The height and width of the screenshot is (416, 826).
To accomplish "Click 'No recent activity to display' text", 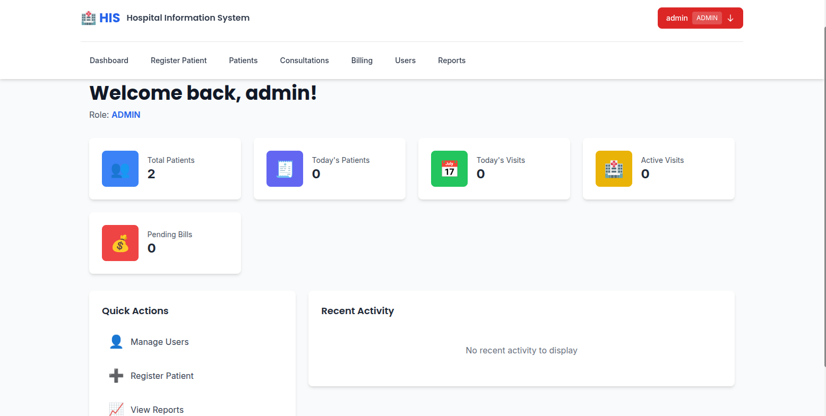I will (x=521, y=350).
